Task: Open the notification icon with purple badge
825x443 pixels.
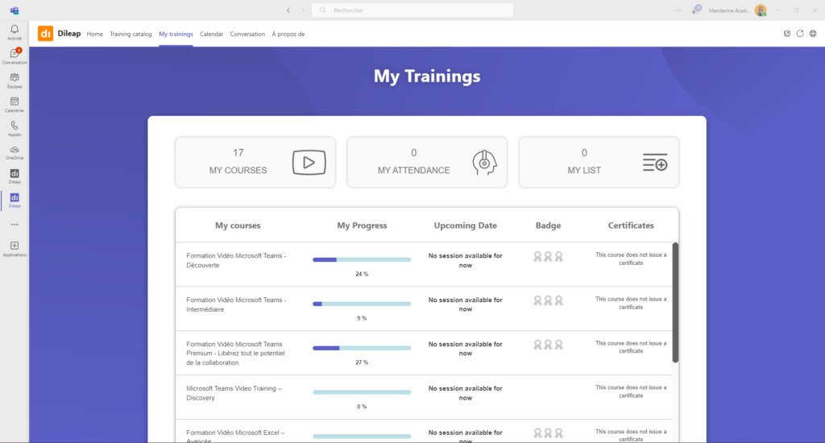Action: [x=697, y=10]
